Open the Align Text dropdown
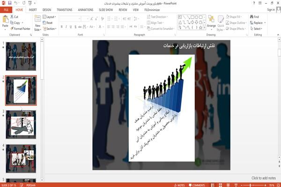 pos(155,23)
